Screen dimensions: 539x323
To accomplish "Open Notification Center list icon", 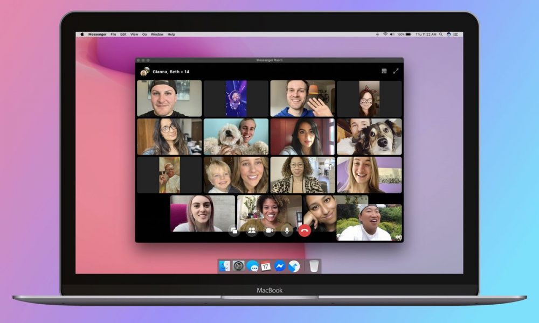I will (456, 34).
